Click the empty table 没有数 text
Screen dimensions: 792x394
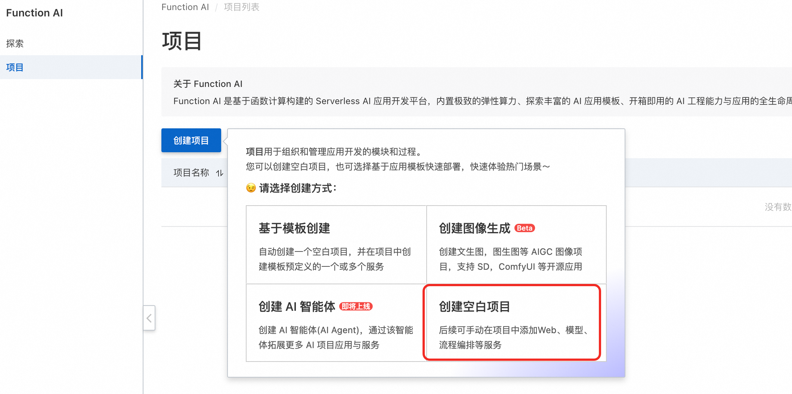[x=777, y=207]
